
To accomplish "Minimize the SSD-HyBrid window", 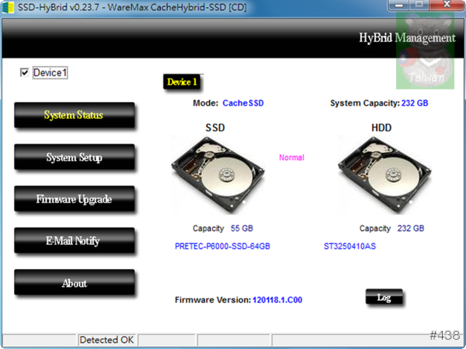I will click(x=399, y=5).
